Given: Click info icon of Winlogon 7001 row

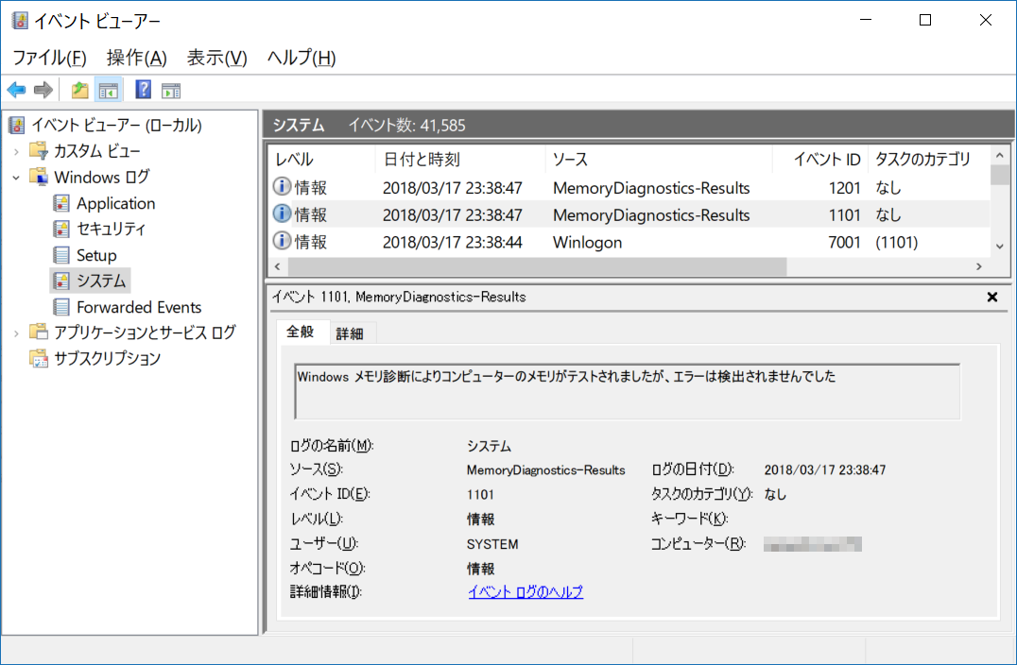Looking at the screenshot, I should pos(282,241).
